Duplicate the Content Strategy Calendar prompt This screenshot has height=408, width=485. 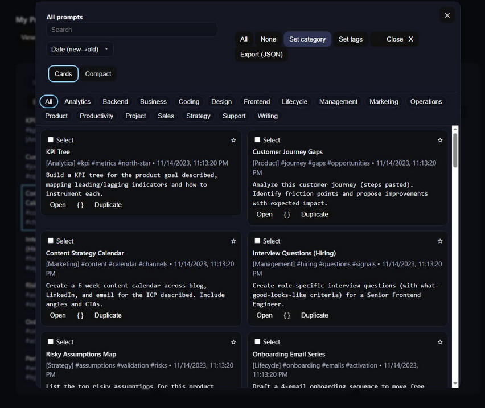pyautogui.click(x=108, y=315)
